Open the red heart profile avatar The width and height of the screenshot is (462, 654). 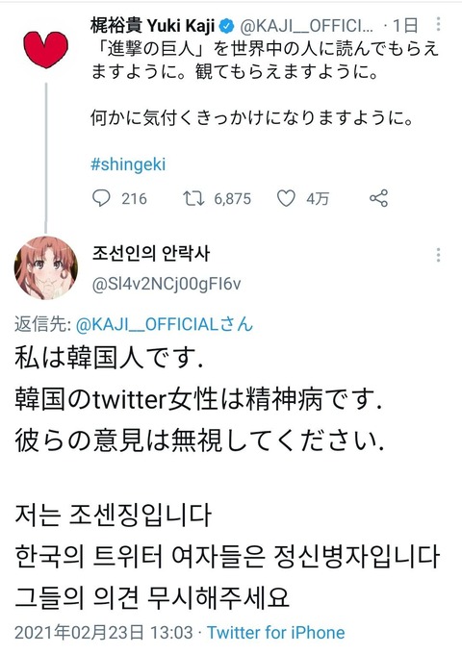click(x=46, y=49)
